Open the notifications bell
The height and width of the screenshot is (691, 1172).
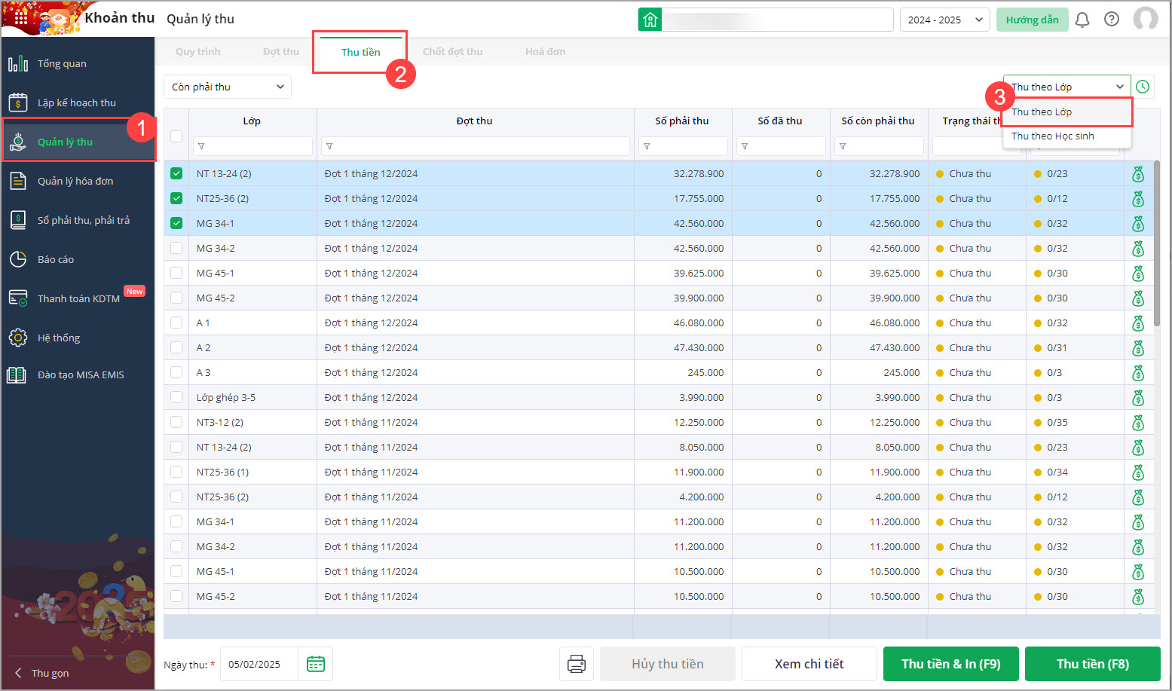tap(1082, 20)
